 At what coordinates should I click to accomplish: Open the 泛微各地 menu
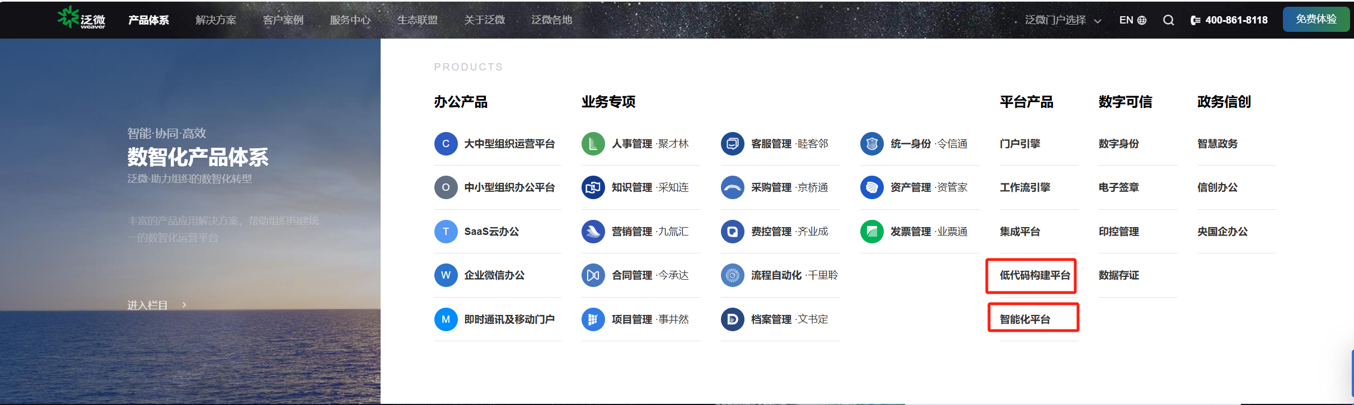coord(551,20)
